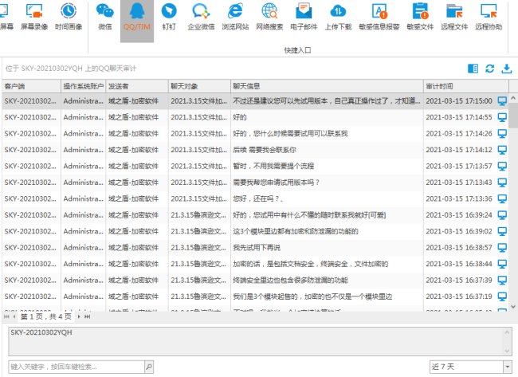This screenshot has width=518, height=377.
Task: Click the detail box scrollbar down arrow
Action: pos(507,351)
